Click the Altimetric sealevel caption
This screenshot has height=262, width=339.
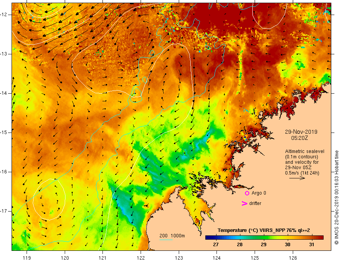[304, 151]
